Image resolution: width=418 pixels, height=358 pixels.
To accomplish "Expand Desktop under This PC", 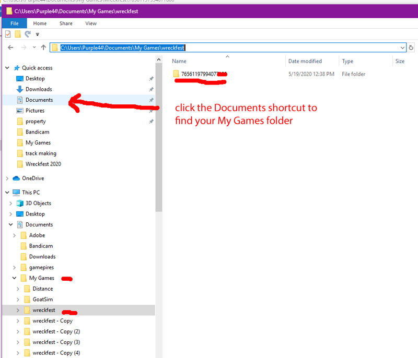I will coord(10,214).
